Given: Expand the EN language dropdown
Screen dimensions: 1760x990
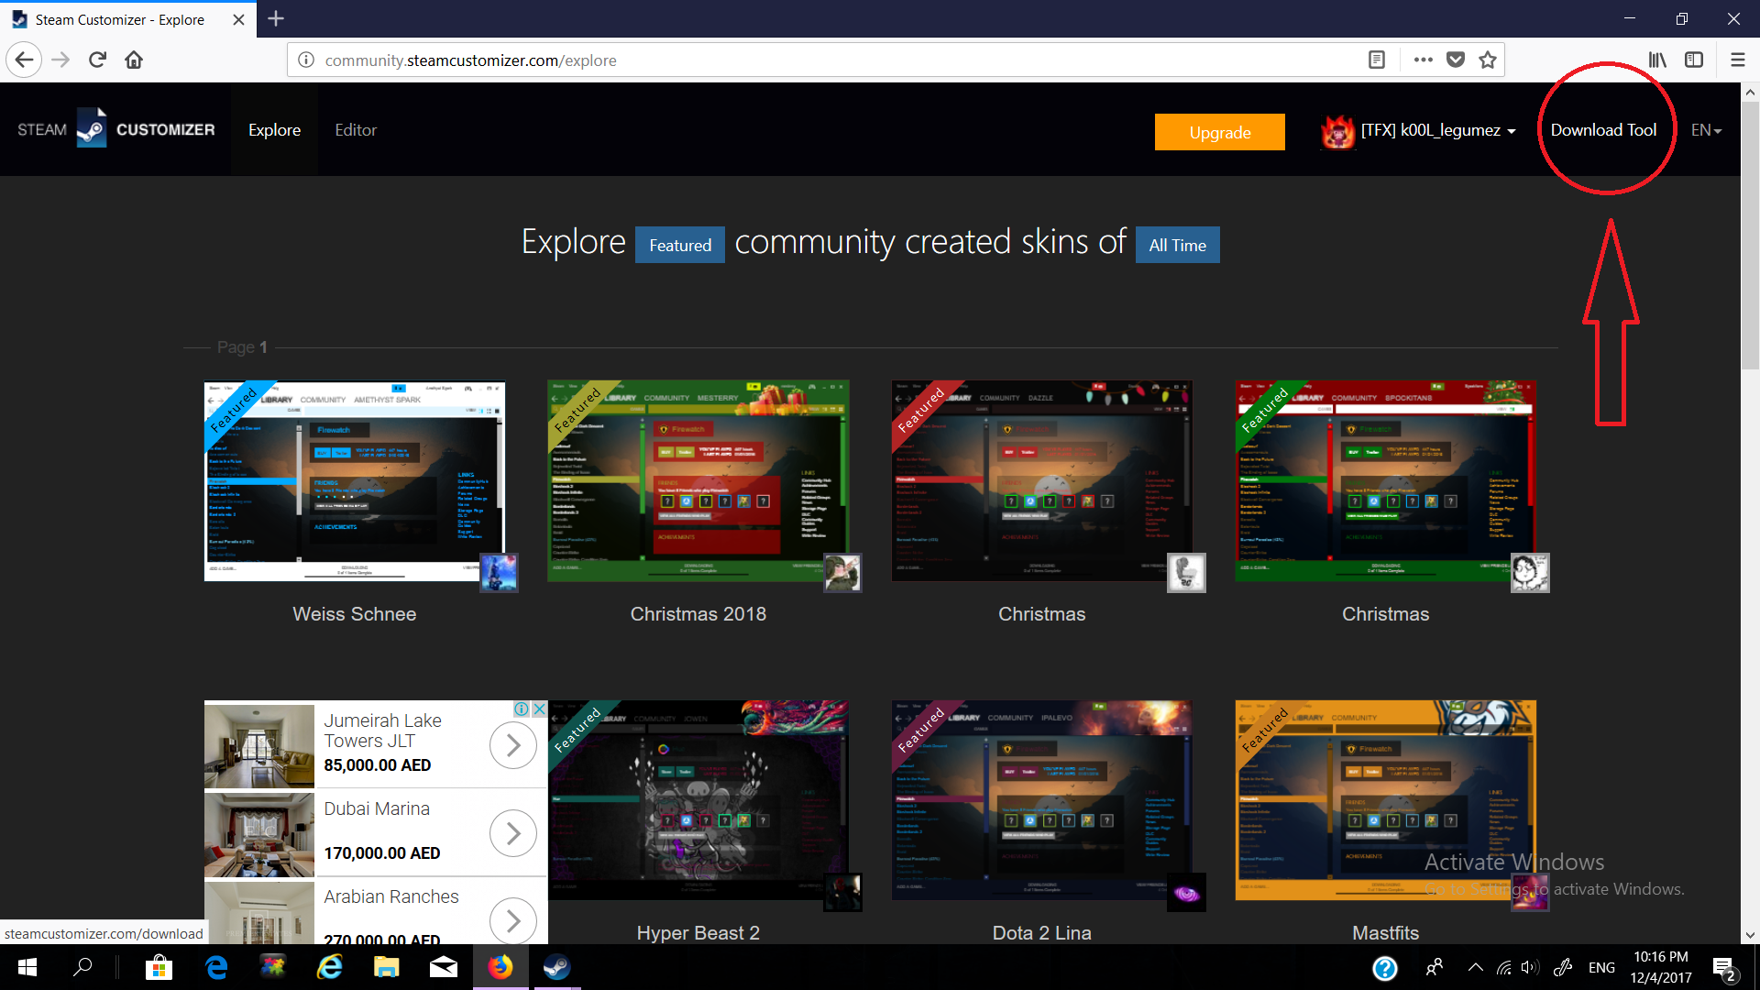Looking at the screenshot, I should [1706, 130].
